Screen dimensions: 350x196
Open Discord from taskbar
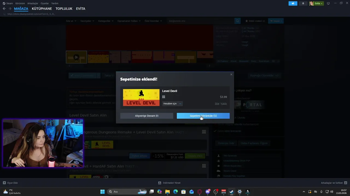click(208, 192)
